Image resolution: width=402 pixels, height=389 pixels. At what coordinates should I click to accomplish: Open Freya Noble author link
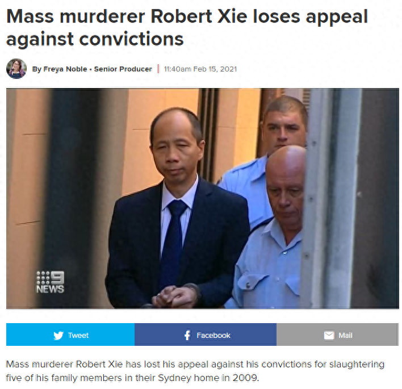(65, 69)
